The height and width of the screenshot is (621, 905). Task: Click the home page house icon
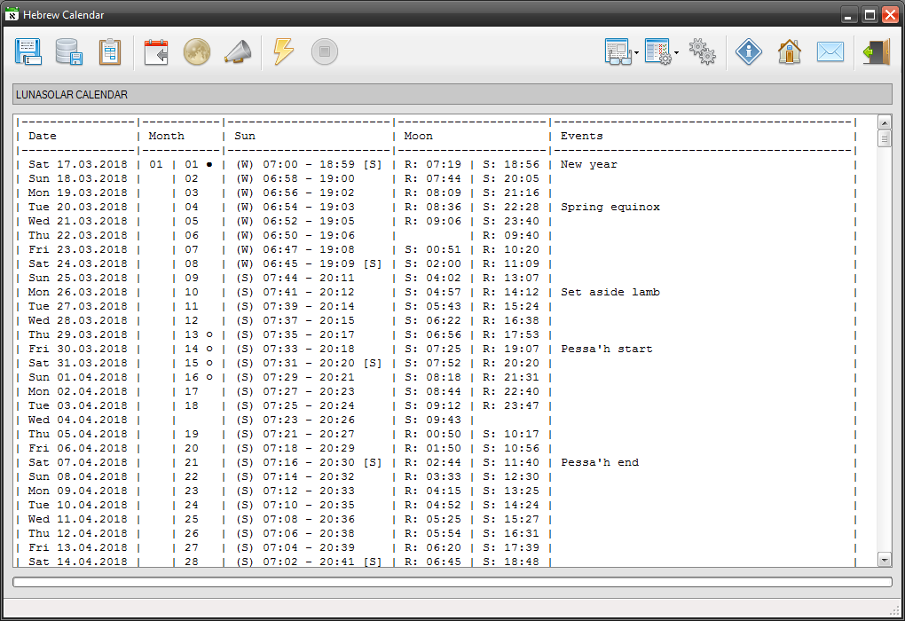(x=790, y=52)
